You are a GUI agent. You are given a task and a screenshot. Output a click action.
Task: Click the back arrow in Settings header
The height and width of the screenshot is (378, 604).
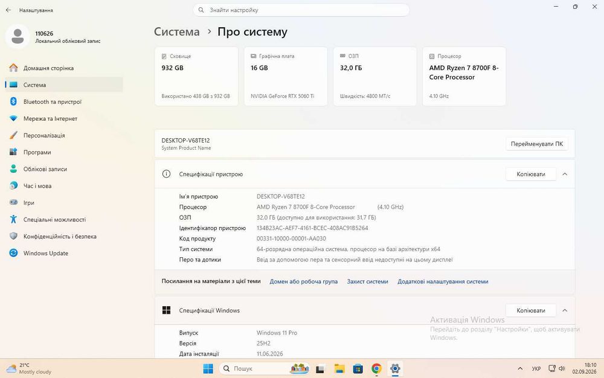coord(8,10)
